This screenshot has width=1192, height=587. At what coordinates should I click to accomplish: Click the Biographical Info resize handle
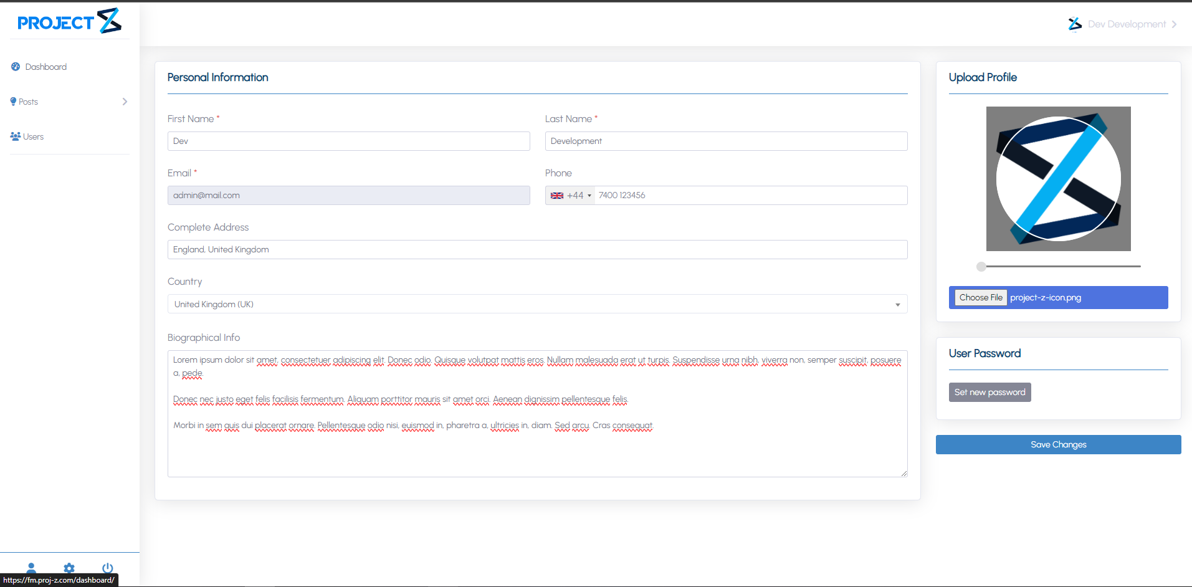point(904,473)
